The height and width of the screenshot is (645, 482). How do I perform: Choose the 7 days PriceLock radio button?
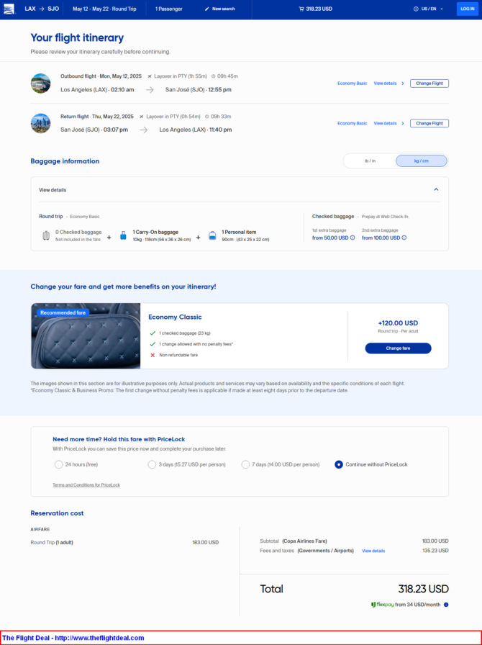pos(245,464)
